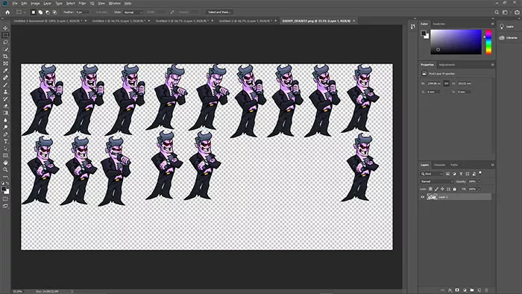The image size is (522, 294).
Task: Select the Zoom tool
Action: pos(5,170)
